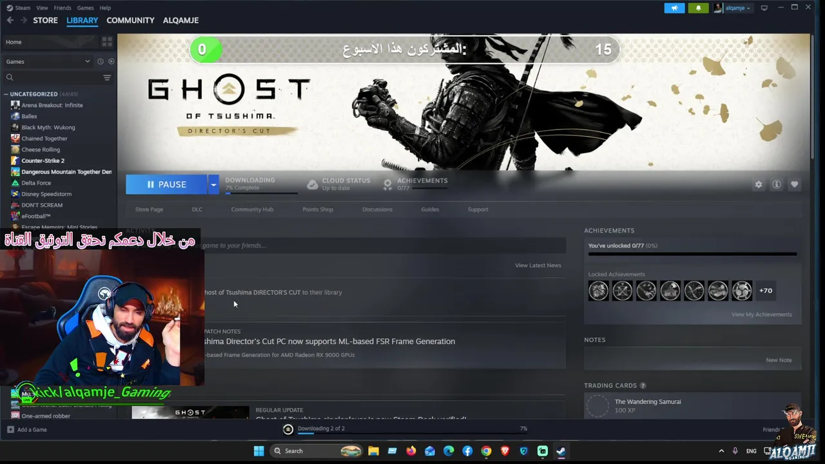Show recent activity clock filter icon
The height and width of the screenshot is (464, 825).
[x=100, y=61]
